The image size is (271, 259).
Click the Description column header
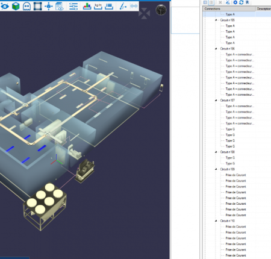[263, 8]
